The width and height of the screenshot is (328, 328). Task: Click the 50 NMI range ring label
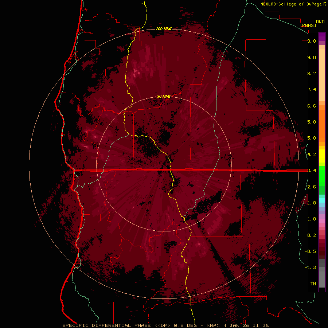[164, 96]
